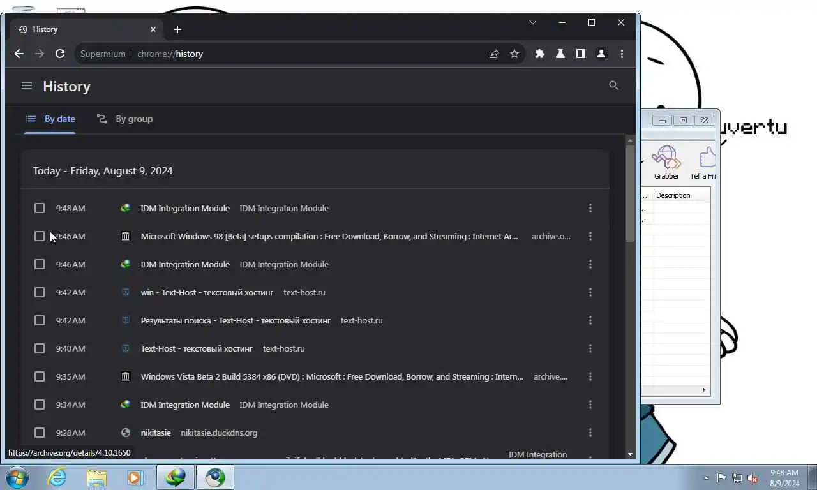Screen dimensions: 817x490
Task: Click the globe favicon on nikitasie row
Action: pos(126,433)
